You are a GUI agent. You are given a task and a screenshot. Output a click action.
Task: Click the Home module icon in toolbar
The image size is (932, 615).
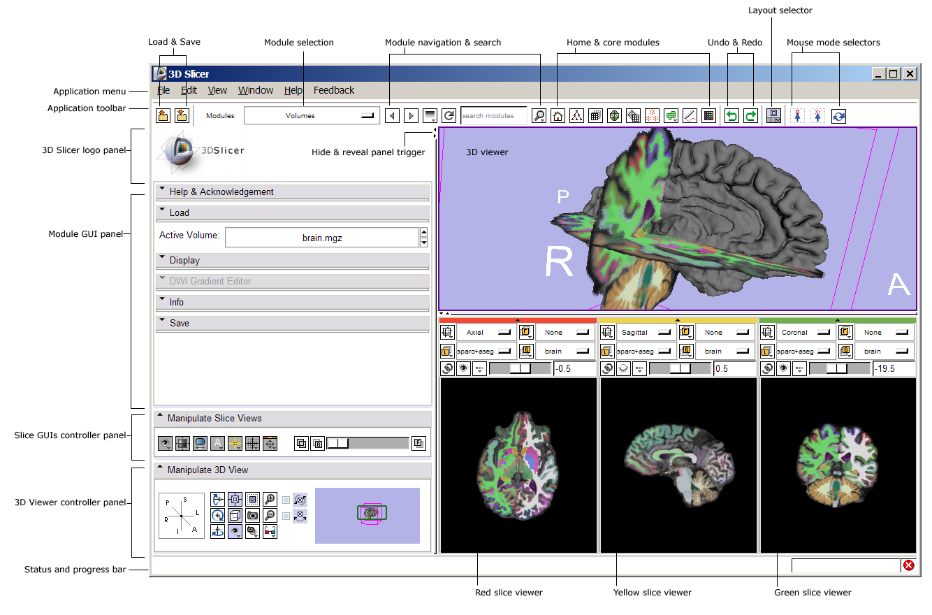pyautogui.click(x=558, y=116)
